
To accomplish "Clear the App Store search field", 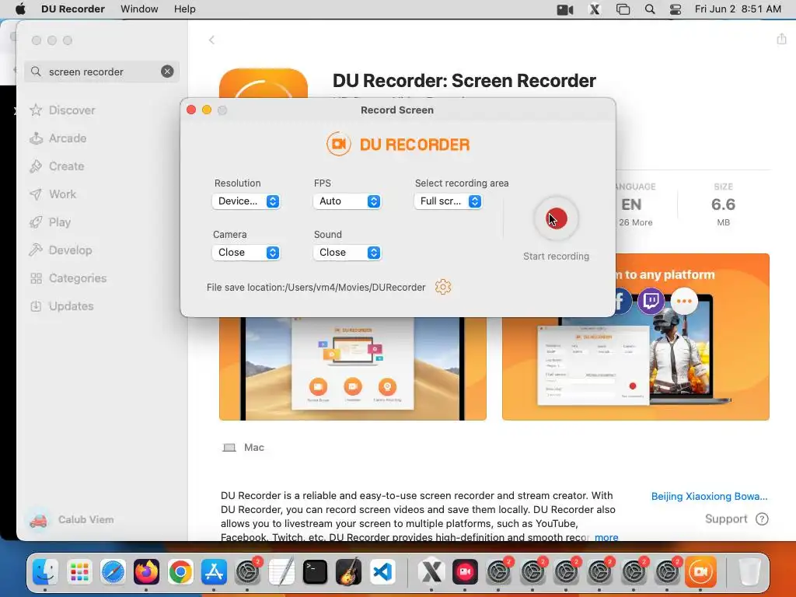I will coord(167,72).
